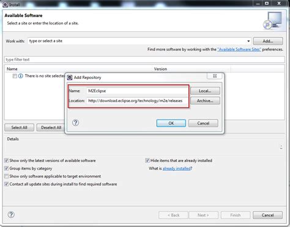Image resolution: width=290 pixels, height=227 pixels.
Task: Maximize the Install window
Action: (x=267, y=4)
